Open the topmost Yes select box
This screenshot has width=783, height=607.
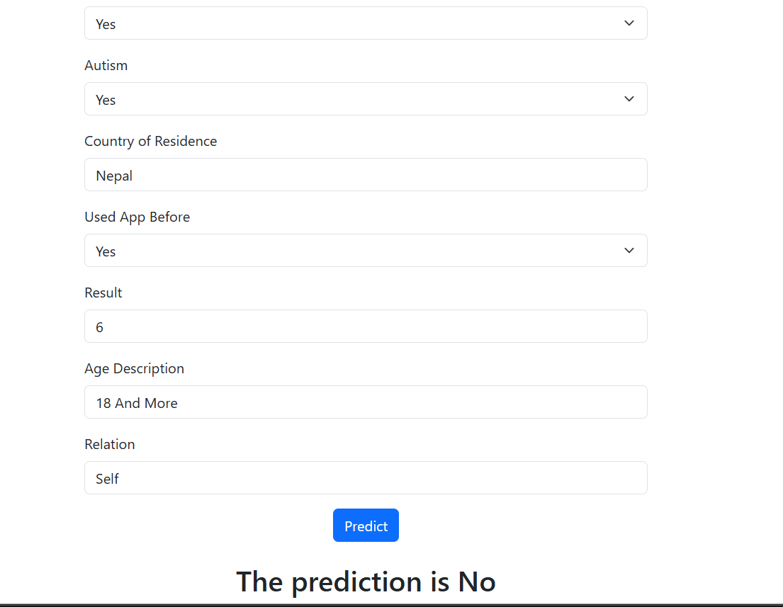[366, 23]
